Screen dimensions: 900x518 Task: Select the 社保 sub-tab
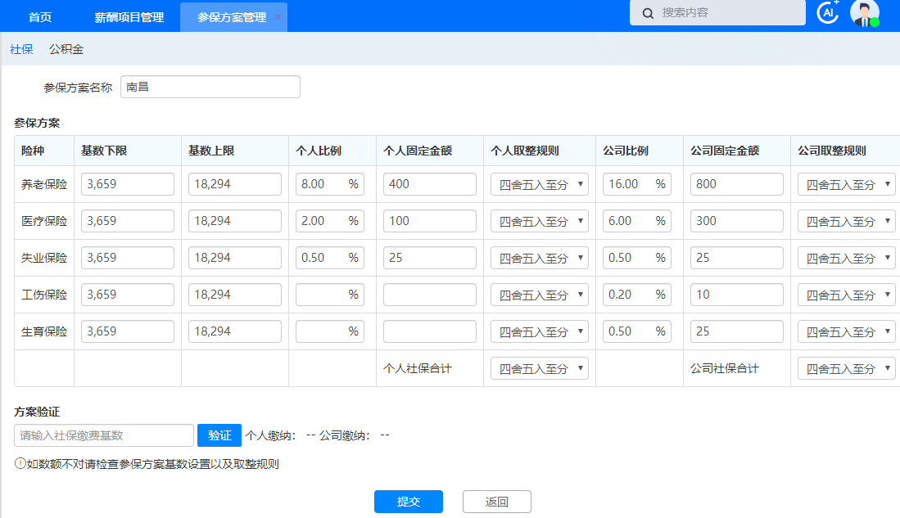[x=21, y=49]
